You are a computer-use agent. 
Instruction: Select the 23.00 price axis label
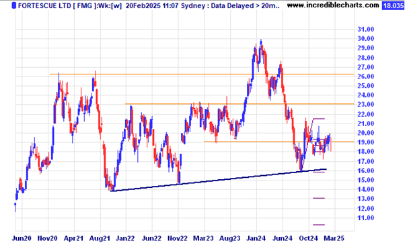366,105
